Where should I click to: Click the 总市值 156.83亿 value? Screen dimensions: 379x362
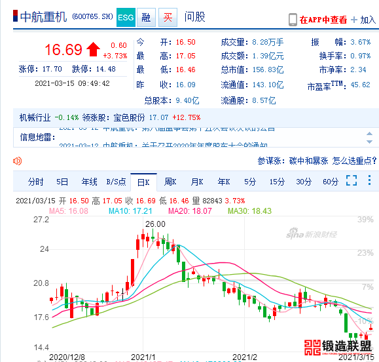click(268, 70)
